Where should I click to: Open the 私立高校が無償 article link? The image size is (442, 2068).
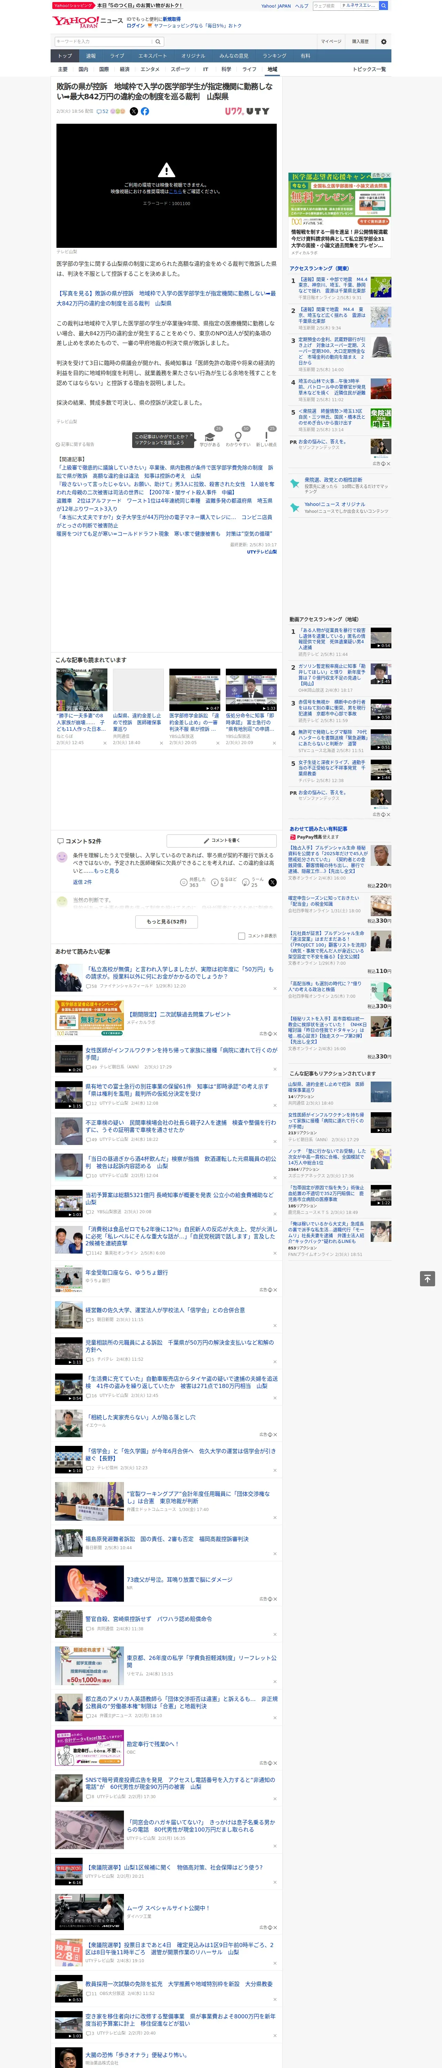pyautogui.click(x=180, y=973)
